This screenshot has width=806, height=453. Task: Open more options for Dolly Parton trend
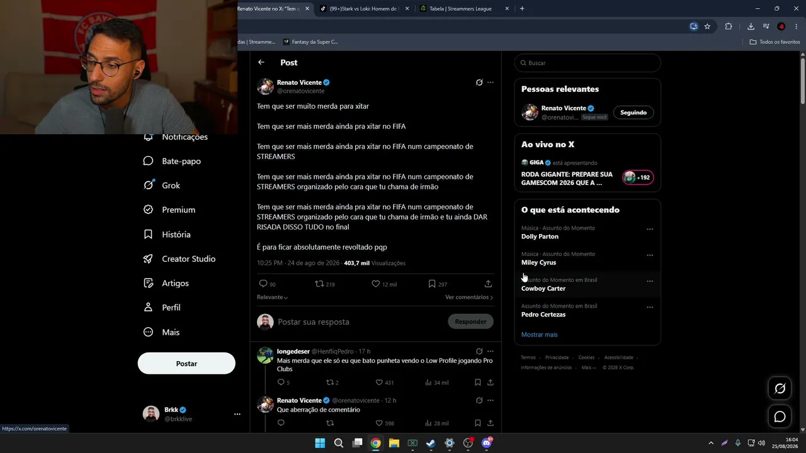[x=650, y=229]
